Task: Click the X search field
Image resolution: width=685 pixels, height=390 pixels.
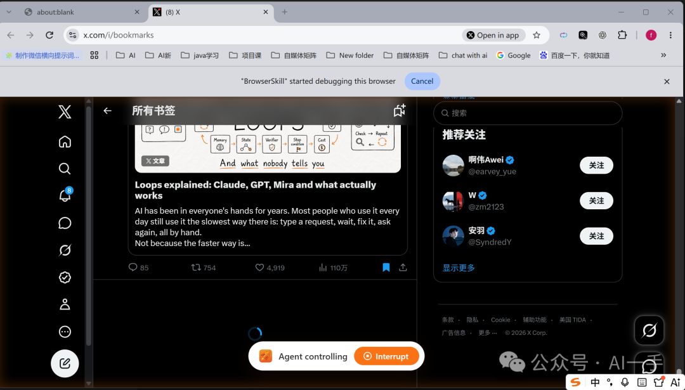Action: click(528, 113)
